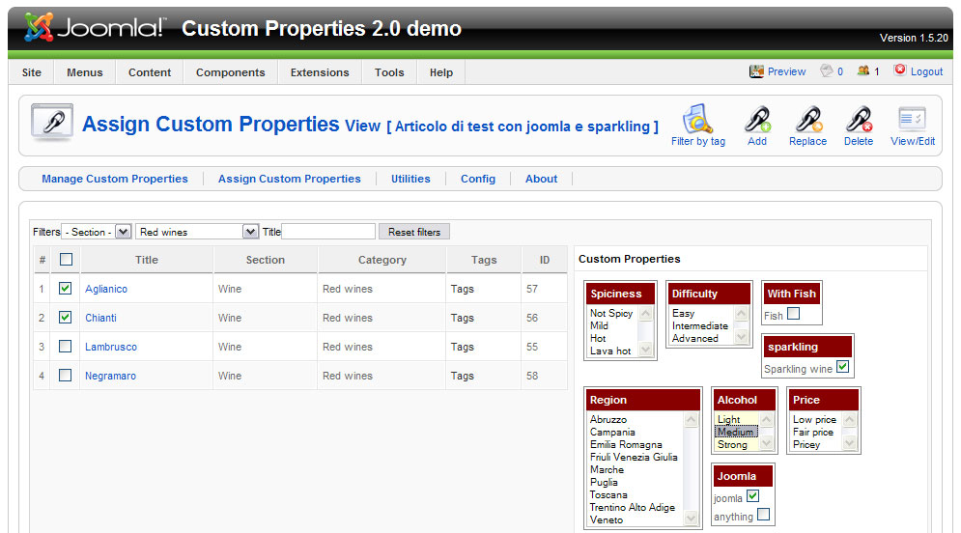Click the Replace toolbar icon
The width and height of the screenshot is (961, 533).
[x=807, y=119]
